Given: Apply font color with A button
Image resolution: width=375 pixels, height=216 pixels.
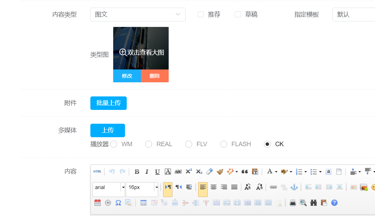Looking at the screenshot, I should click(x=270, y=171).
